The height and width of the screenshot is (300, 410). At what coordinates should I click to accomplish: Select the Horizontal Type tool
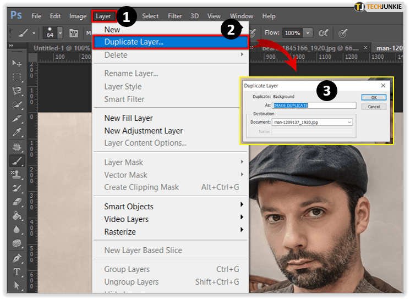click(17, 272)
